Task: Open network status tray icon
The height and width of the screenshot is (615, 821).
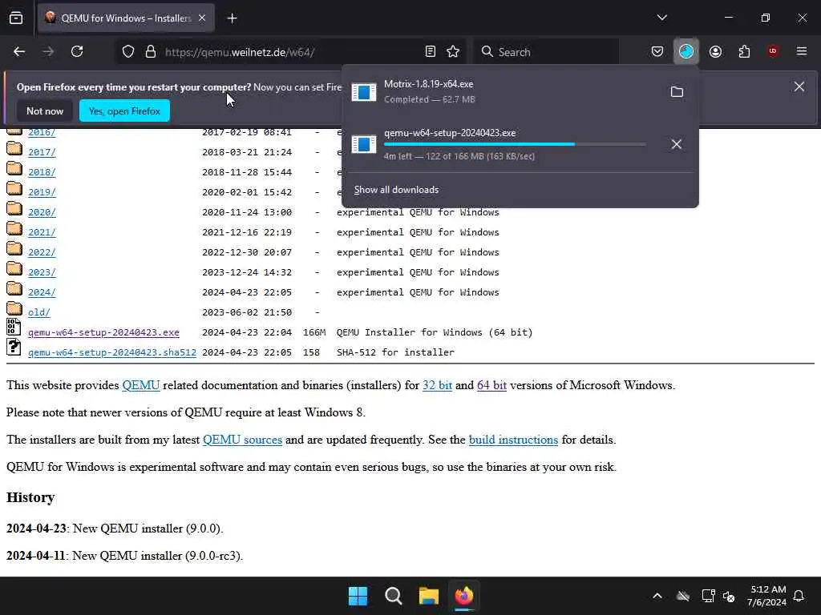Action: (708, 596)
